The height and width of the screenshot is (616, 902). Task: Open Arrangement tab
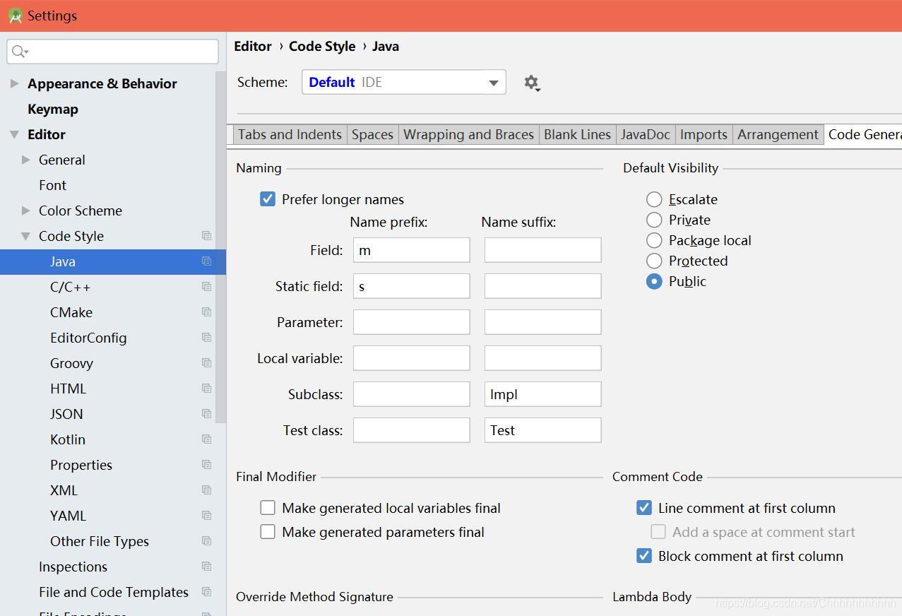778,134
